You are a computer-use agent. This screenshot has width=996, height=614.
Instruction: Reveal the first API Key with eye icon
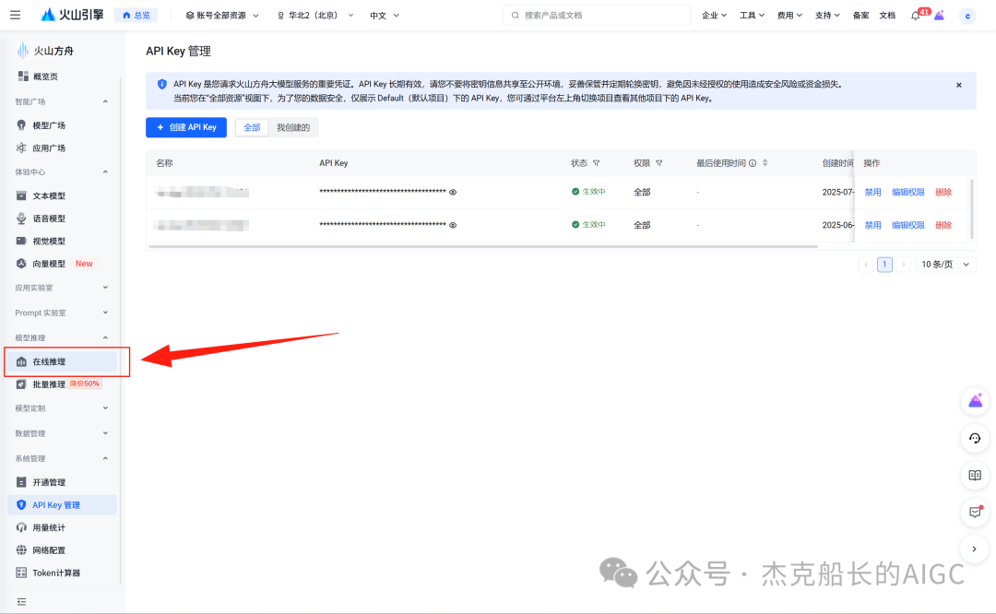coord(453,192)
